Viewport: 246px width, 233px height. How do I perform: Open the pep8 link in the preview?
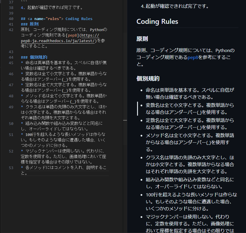coord(193,58)
